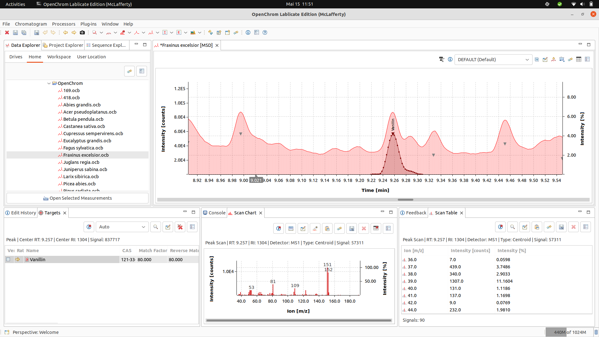Delete the scan using the red X icon

pos(364,228)
